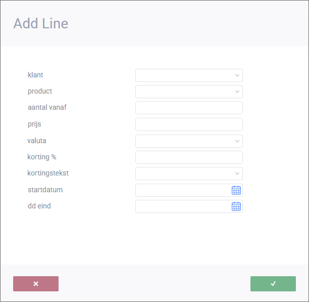Click the klant field label
The image size is (309, 302).
click(x=35, y=75)
